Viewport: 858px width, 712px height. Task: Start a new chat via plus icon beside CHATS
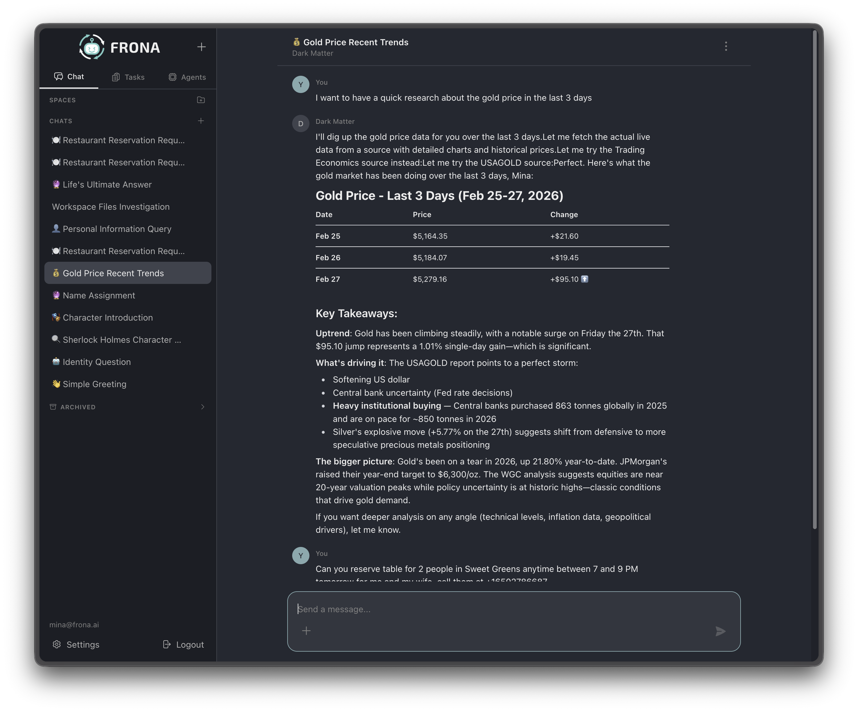(201, 121)
